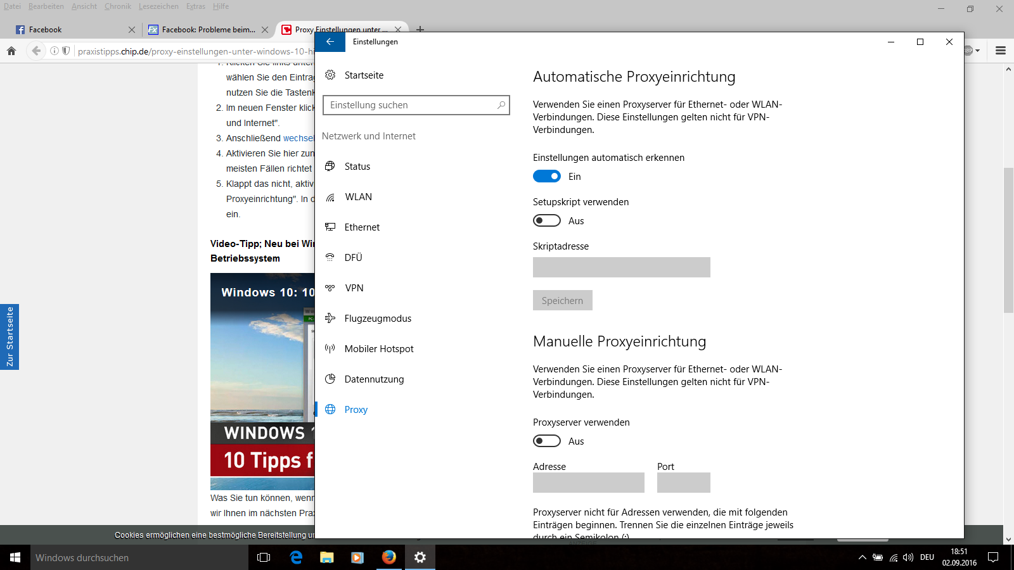The image size is (1014, 570).
Task: Open AdBlock dropdown arrow in Firefox toolbar
Action: (x=977, y=51)
